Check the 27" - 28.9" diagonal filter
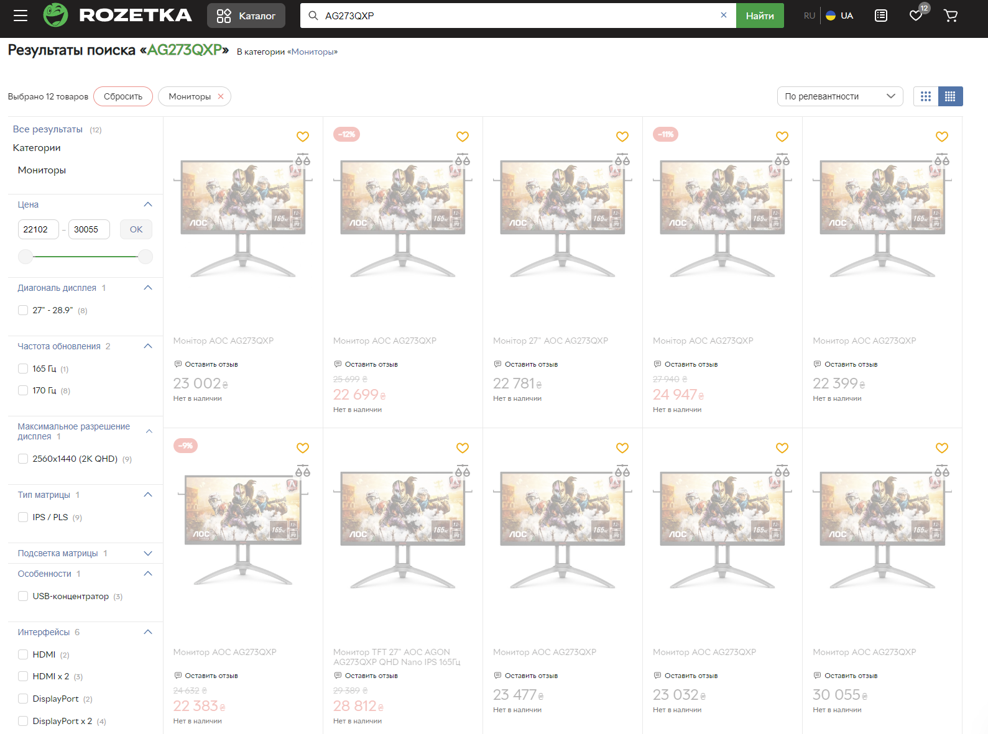Screen dimensions: 988x734 pos(23,310)
